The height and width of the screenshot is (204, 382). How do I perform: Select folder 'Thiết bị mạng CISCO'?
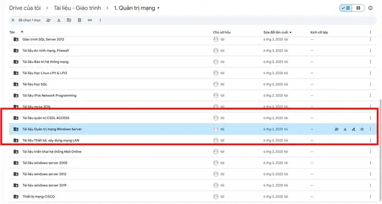(x=193, y=197)
